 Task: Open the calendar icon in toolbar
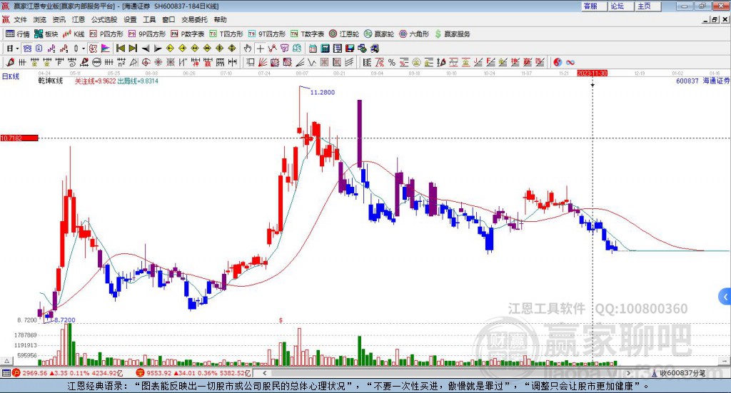tap(313, 49)
